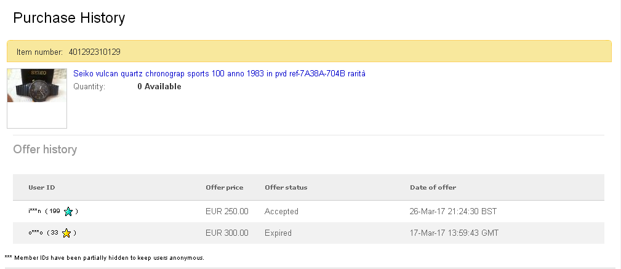Screen dimensions: 621x269
Task: Click the Purchase History heading
Action: (69, 18)
